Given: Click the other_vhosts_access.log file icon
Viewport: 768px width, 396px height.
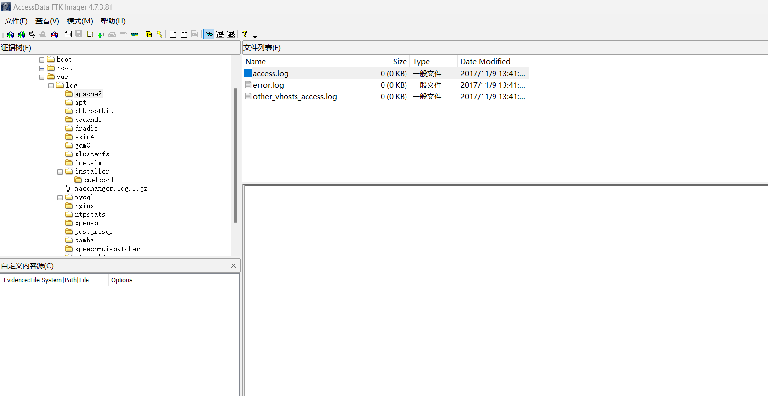Looking at the screenshot, I should coord(248,96).
